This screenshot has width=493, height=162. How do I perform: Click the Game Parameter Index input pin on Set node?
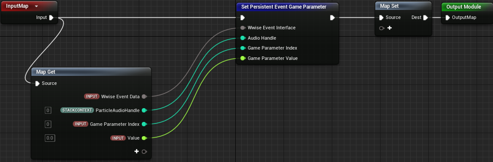tap(243, 48)
